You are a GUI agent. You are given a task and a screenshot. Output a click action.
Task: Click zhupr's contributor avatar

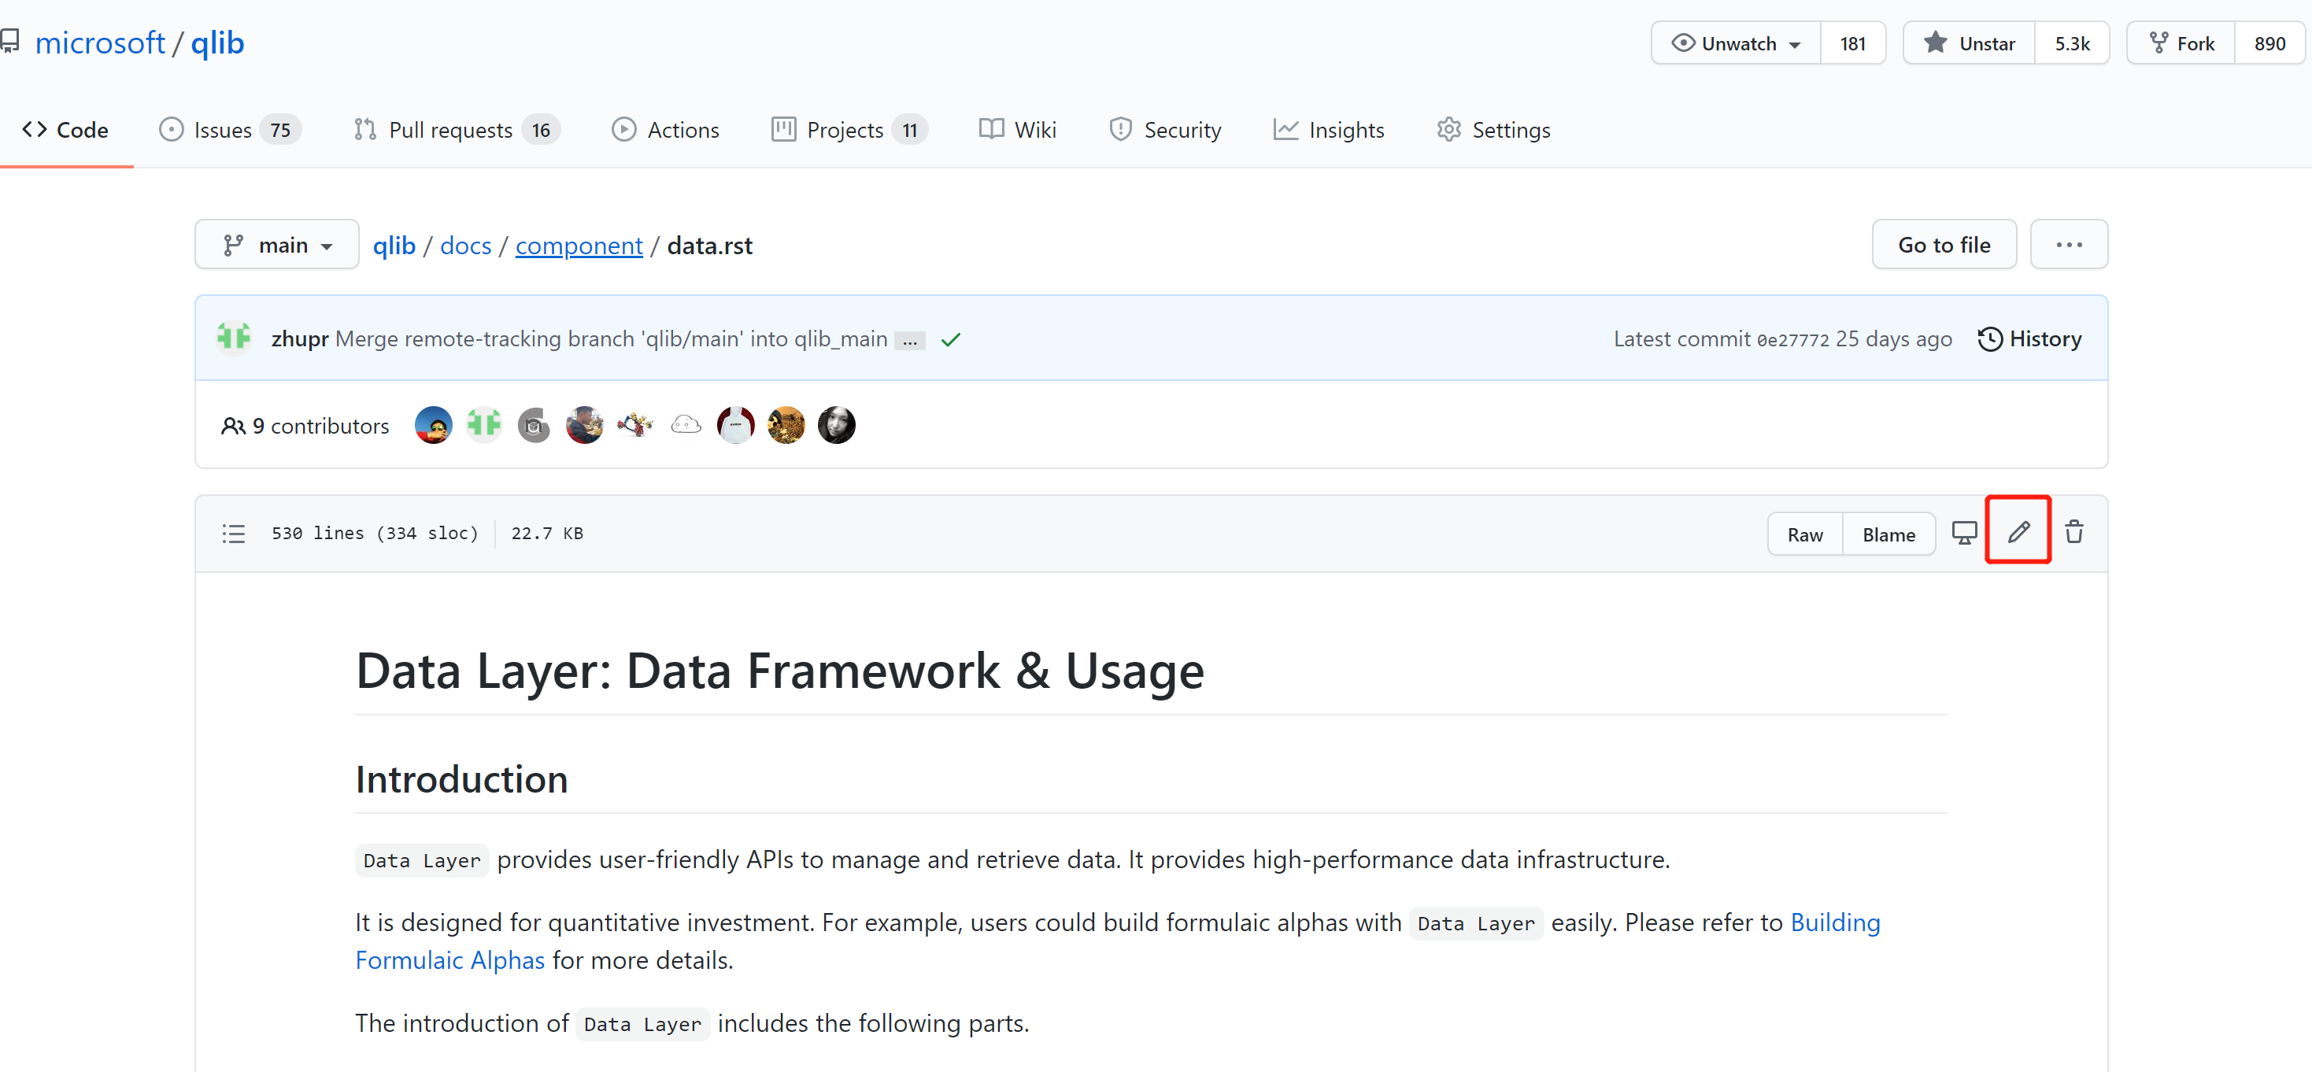click(483, 424)
